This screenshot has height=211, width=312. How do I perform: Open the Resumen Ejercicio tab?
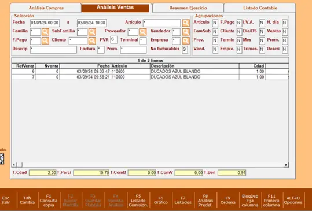[x=188, y=8]
